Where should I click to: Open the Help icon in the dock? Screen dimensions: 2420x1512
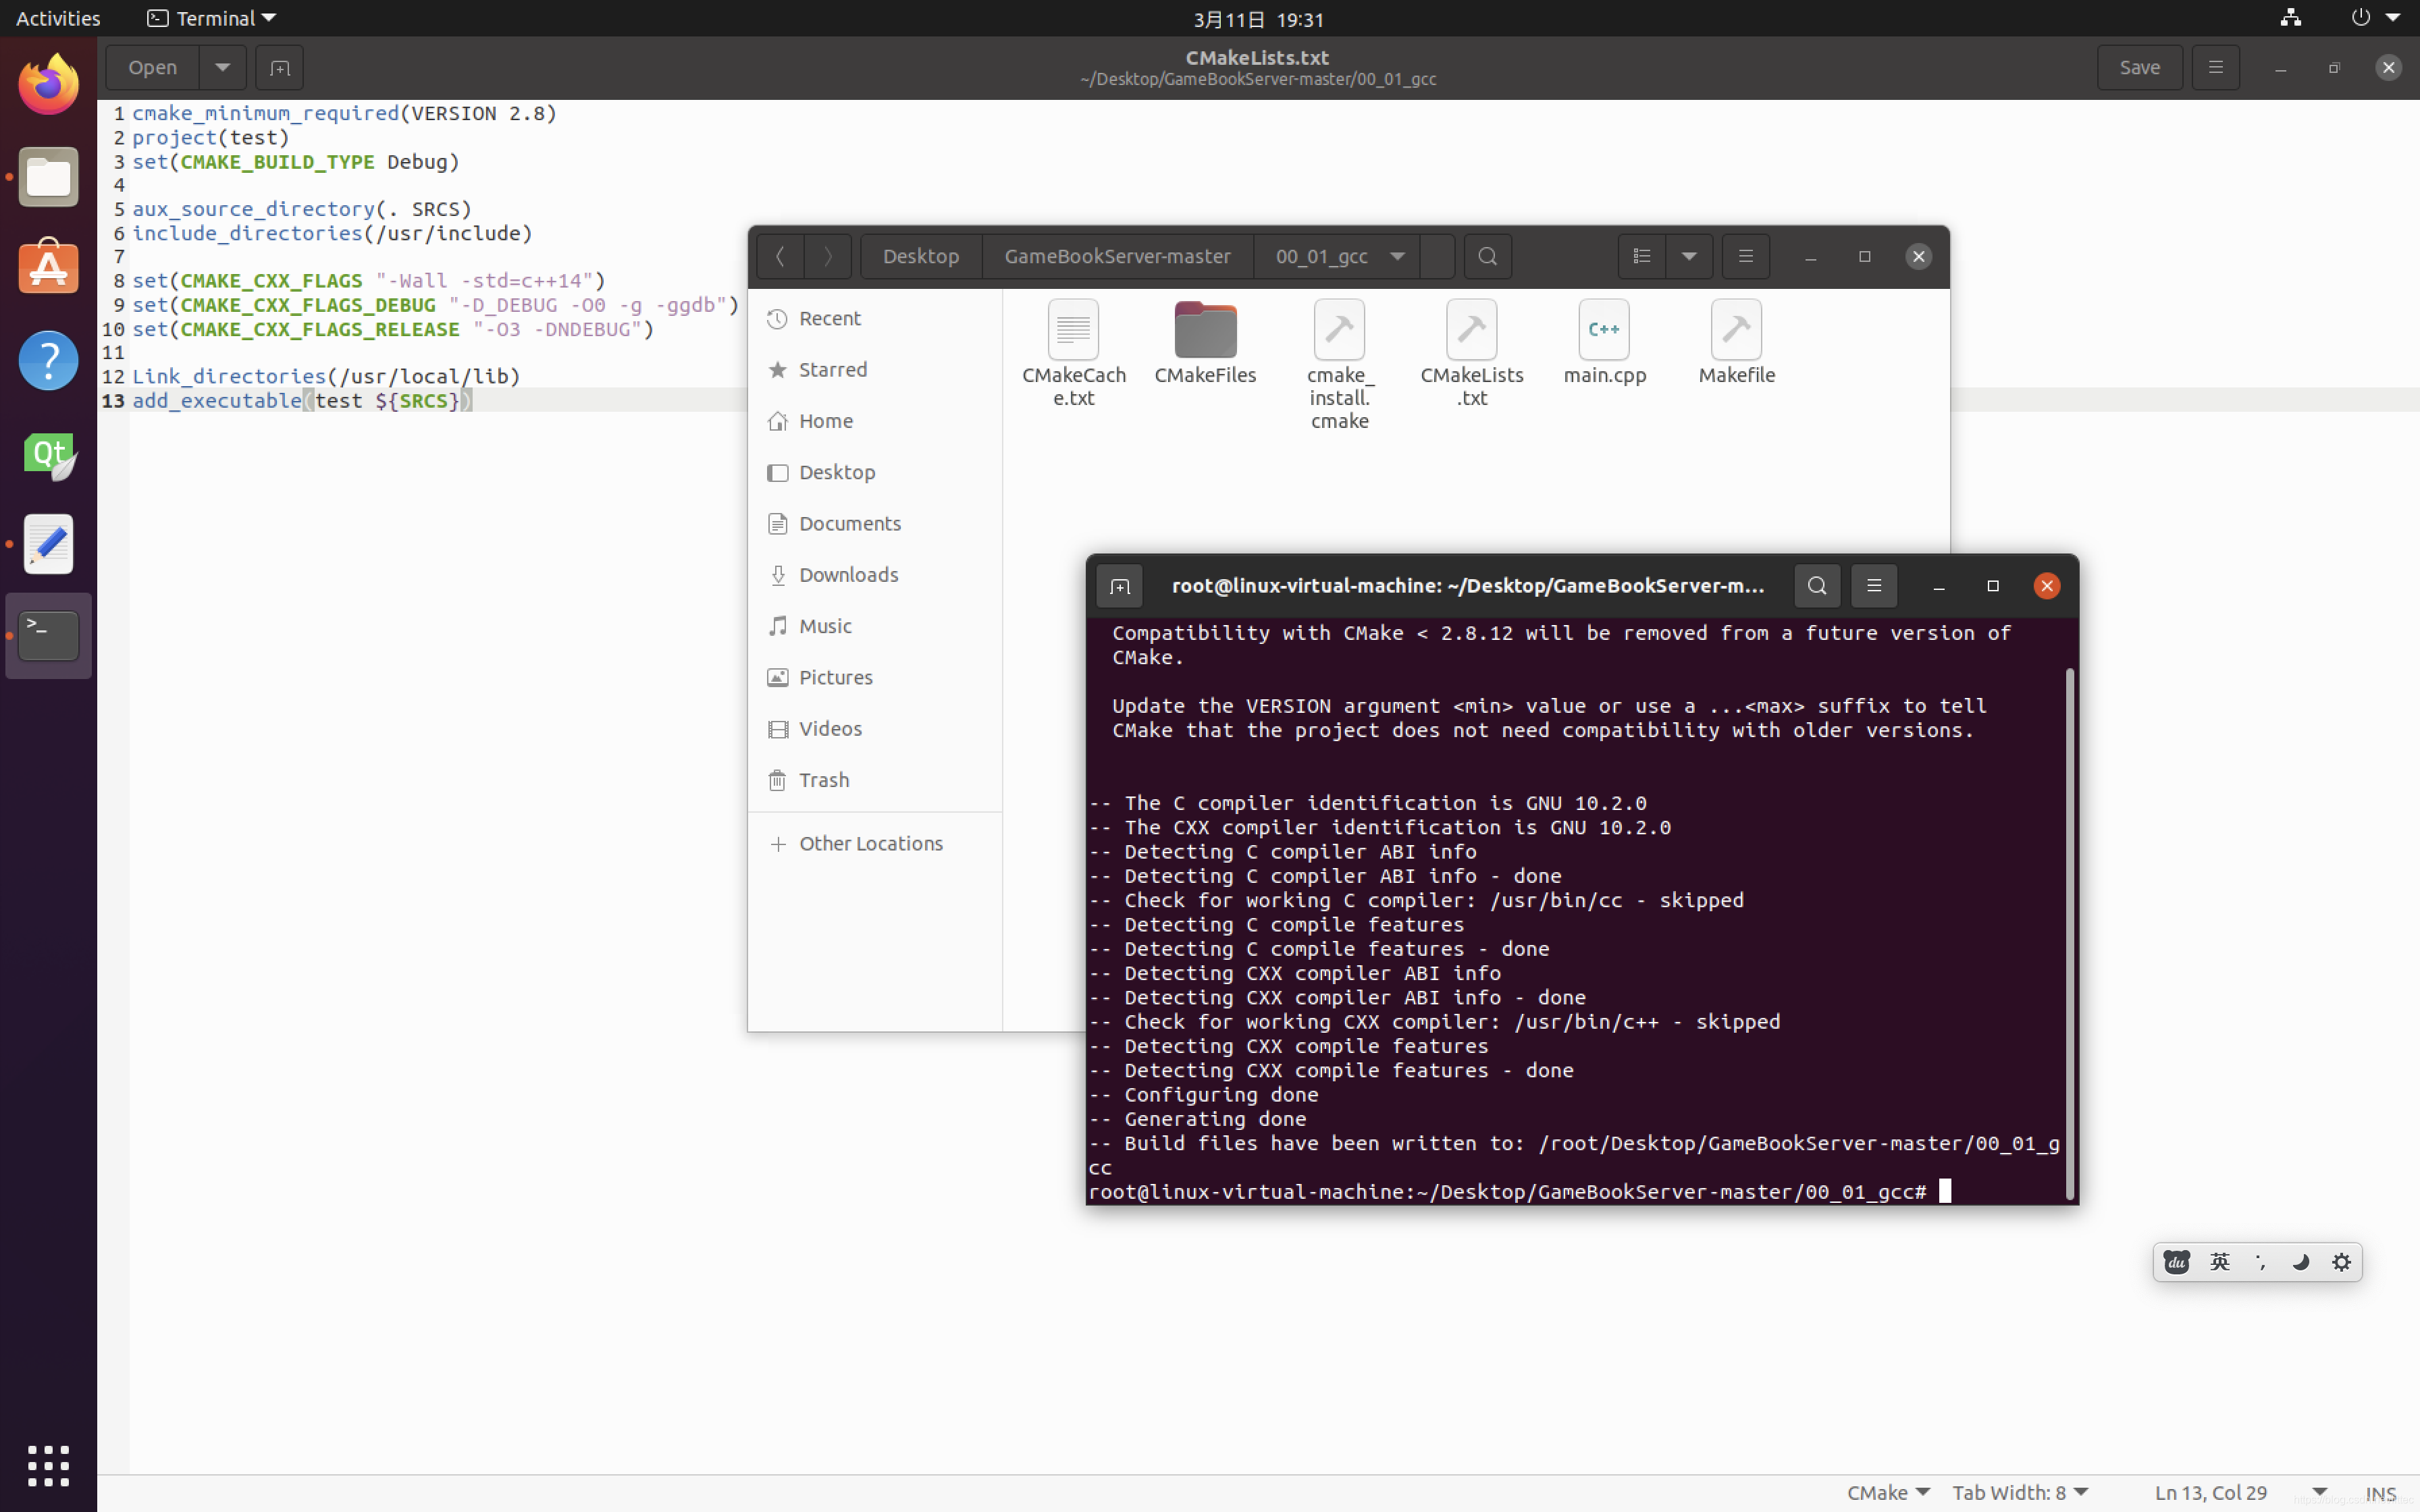coord(48,360)
